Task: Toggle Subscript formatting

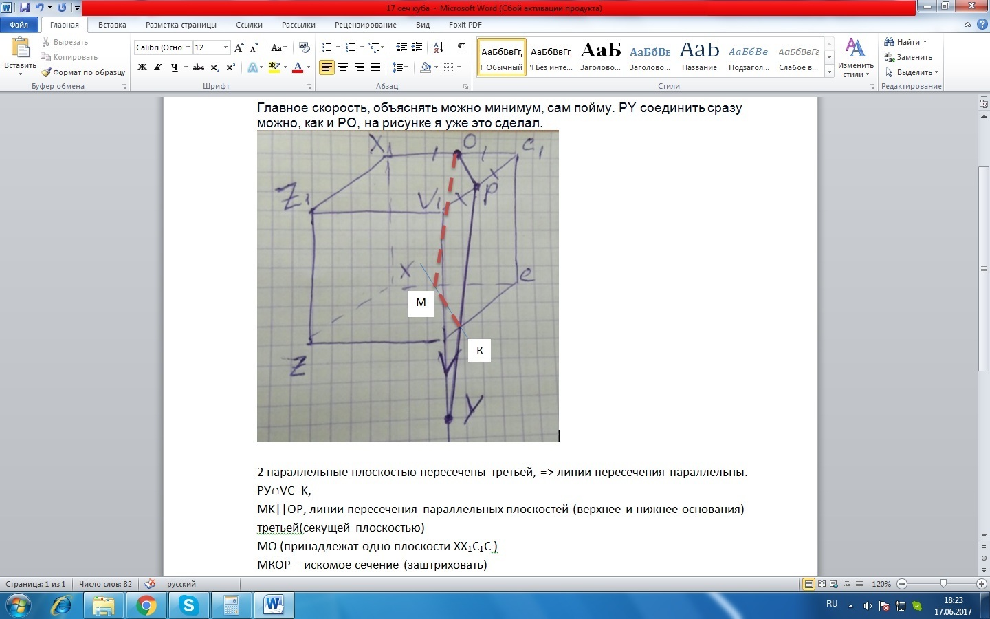Action: (215, 67)
